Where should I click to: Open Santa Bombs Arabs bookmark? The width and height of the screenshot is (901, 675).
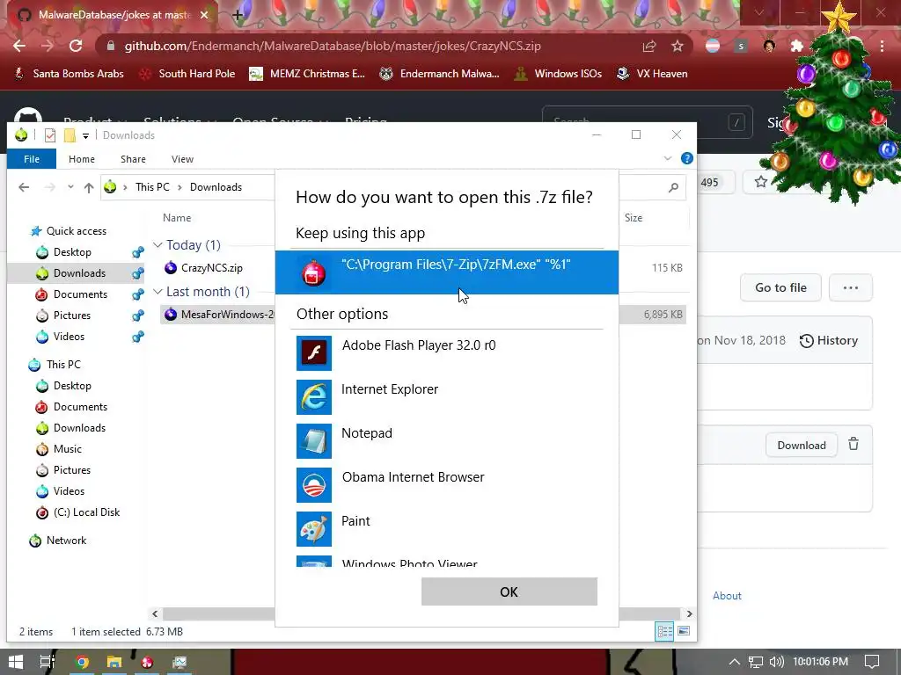(x=69, y=74)
